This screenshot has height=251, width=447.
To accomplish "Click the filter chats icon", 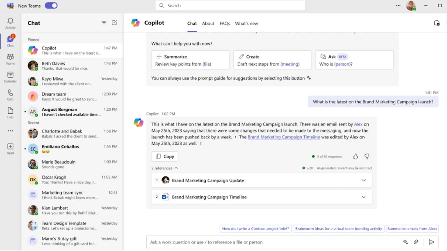I will coord(104,23).
